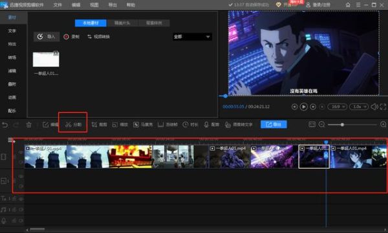Click the text track icon
This screenshot has height=233, width=388.
[3, 199]
